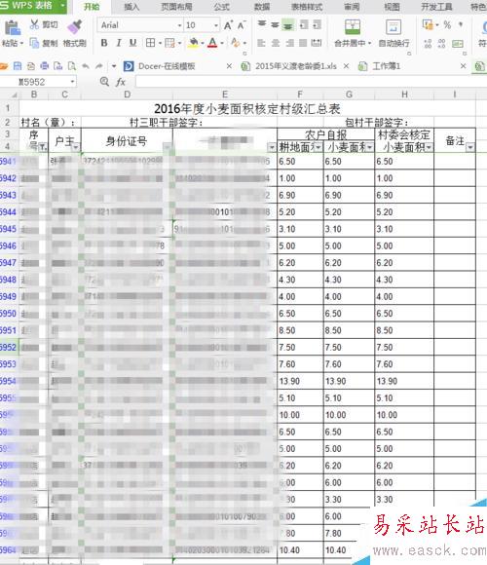This screenshot has height=565, width=487.
Task: Switch to the 视图 ribbon tab
Action: click(x=392, y=7)
